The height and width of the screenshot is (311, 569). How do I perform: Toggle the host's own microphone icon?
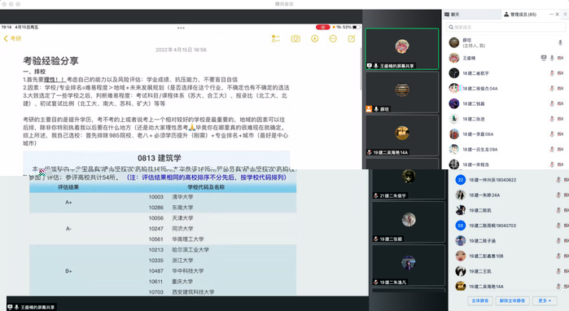tap(560, 43)
